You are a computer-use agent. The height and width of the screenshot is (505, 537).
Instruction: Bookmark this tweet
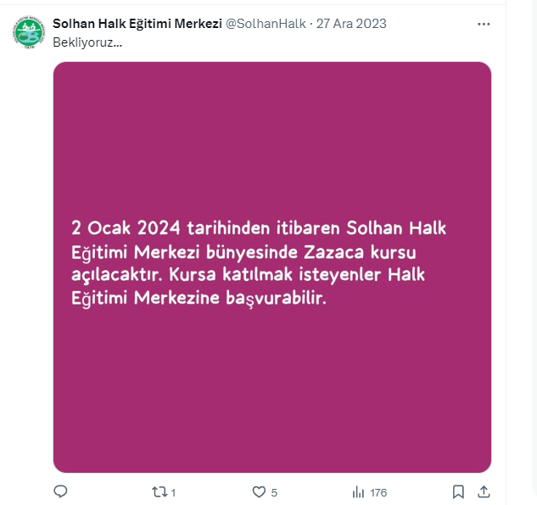point(458,492)
